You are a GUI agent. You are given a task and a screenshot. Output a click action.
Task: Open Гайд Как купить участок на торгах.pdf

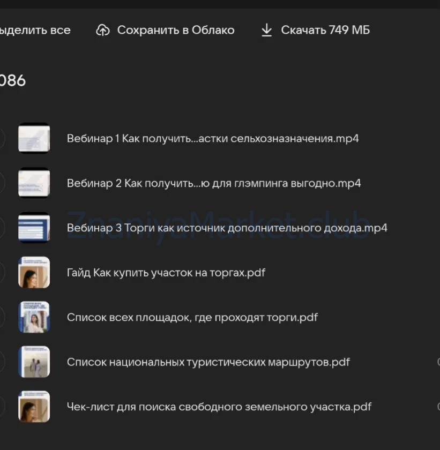167,272
